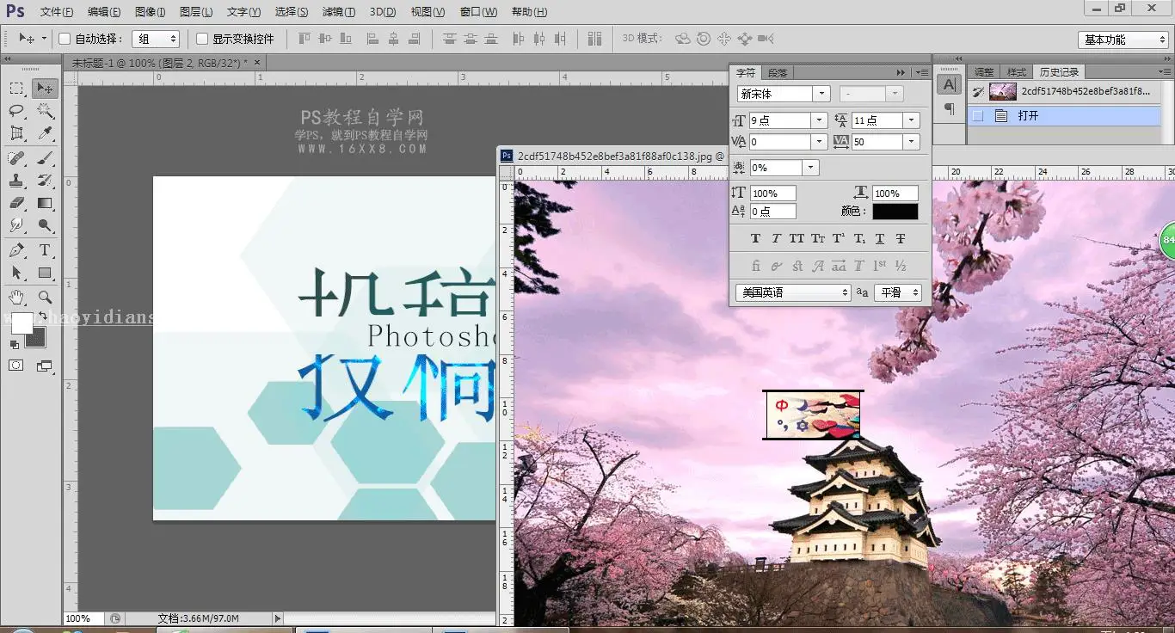Image resolution: width=1175 pixels, height=633 pixels.
Task: Expand the kerning 0 dropdown
Action: click(x=819, y=142)
